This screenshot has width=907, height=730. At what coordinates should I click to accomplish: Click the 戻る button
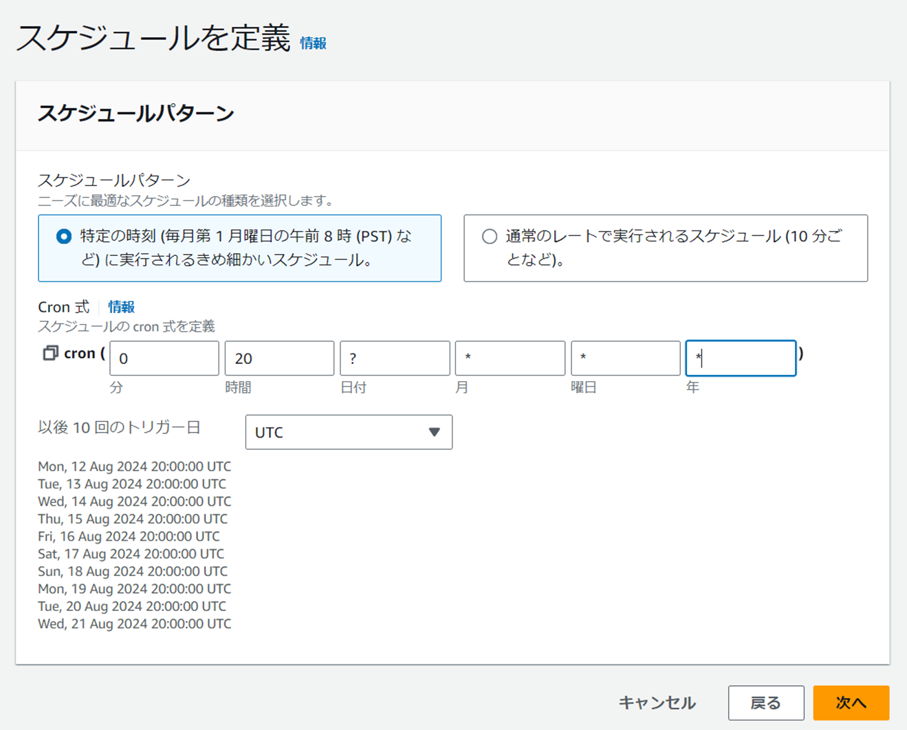click(766, 702)
